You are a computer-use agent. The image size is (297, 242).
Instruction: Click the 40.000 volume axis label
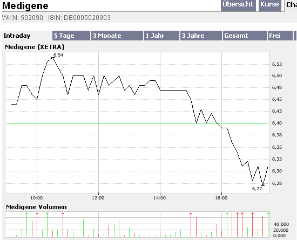coord(281,224)
